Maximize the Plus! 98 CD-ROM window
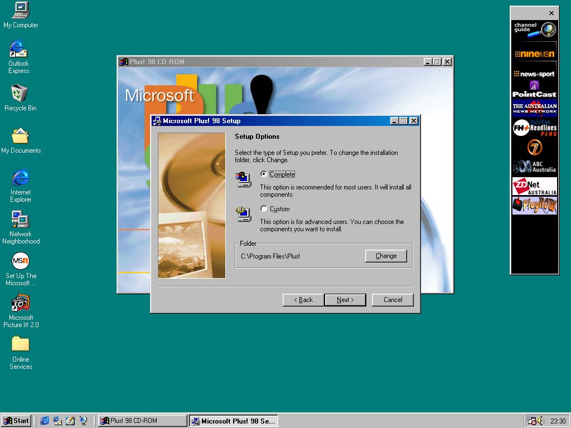Viewport: 571px width, 428px height. click(437, 62)
